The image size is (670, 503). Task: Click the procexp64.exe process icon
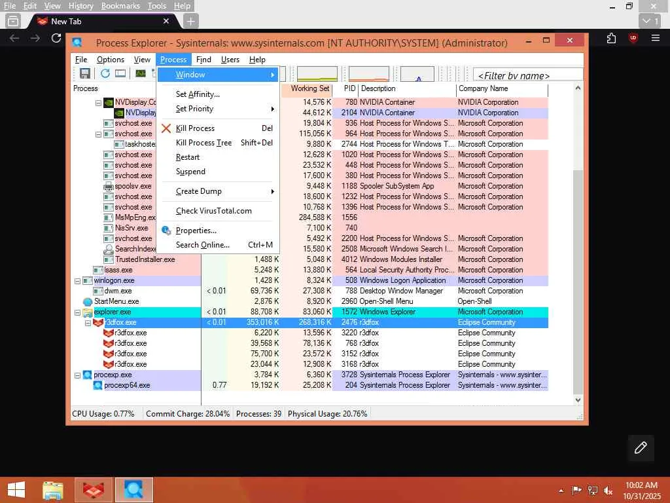point(98,385)
